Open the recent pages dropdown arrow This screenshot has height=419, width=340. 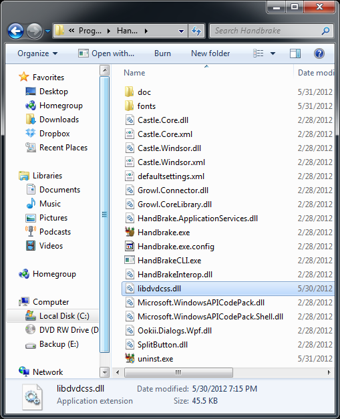point(48,31)
